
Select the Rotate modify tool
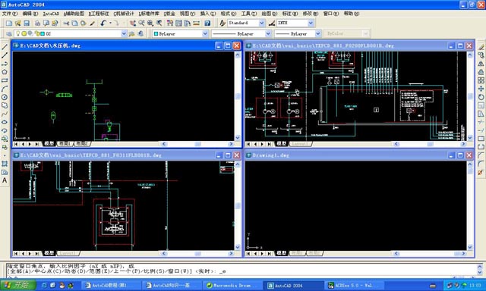(481, 97)
